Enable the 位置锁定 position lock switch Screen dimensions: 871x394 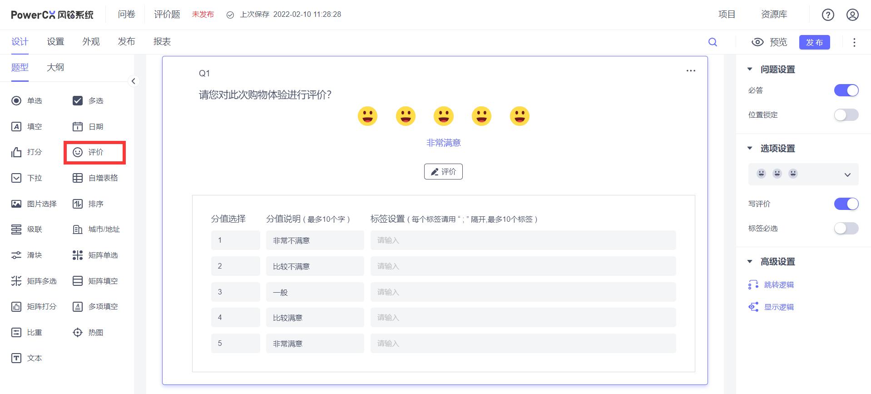pyautogui.click(x=846, y=115)
